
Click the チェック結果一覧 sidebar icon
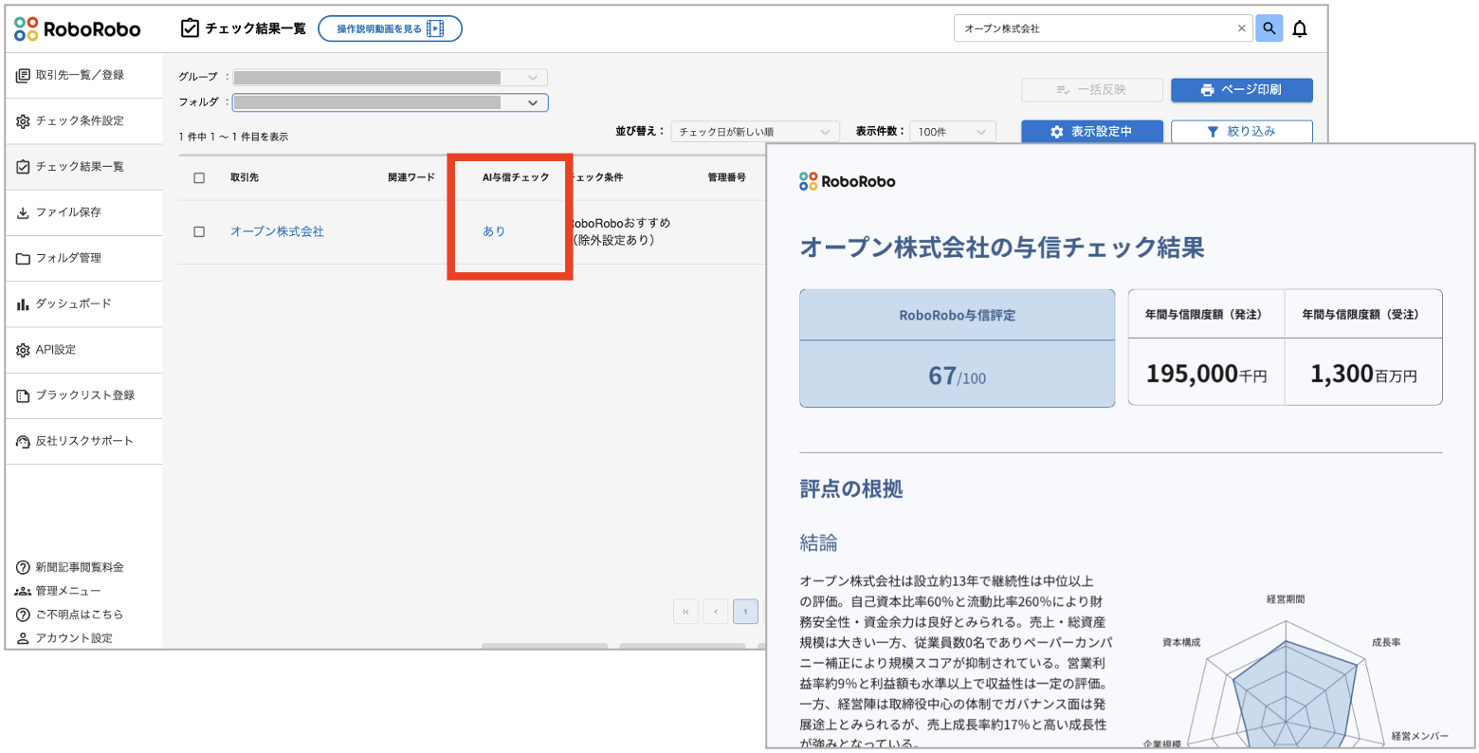23,167
